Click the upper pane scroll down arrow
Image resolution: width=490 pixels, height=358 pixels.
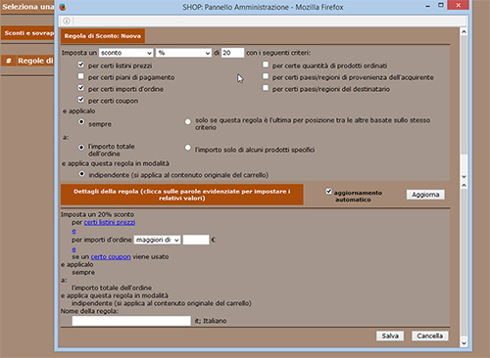[464, 176]
